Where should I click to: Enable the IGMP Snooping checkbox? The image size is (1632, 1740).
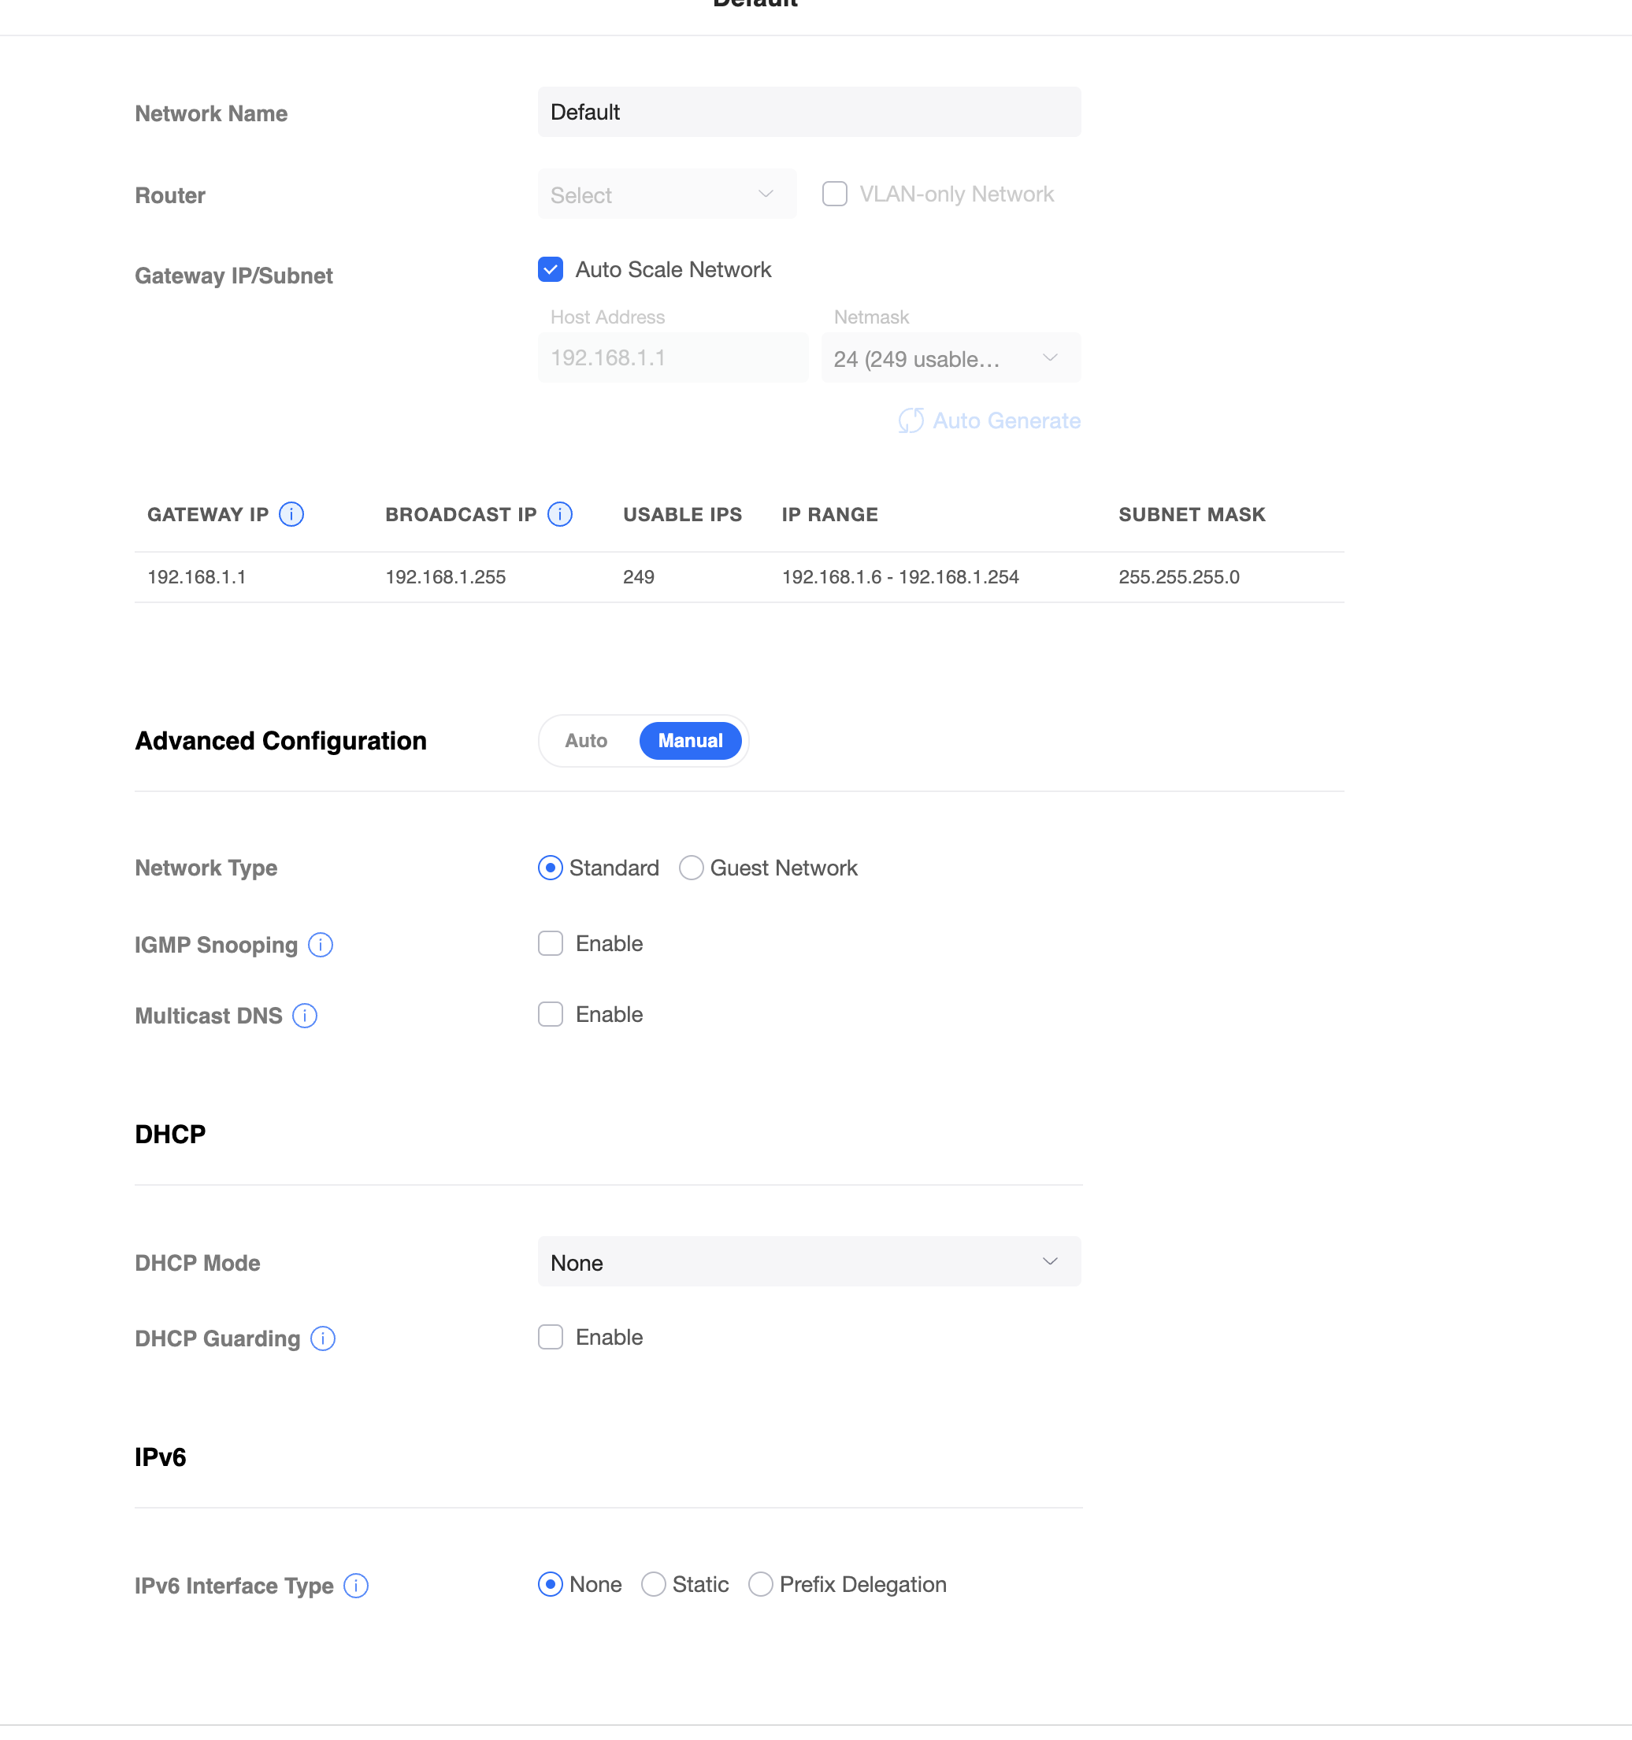coord(551,943)
